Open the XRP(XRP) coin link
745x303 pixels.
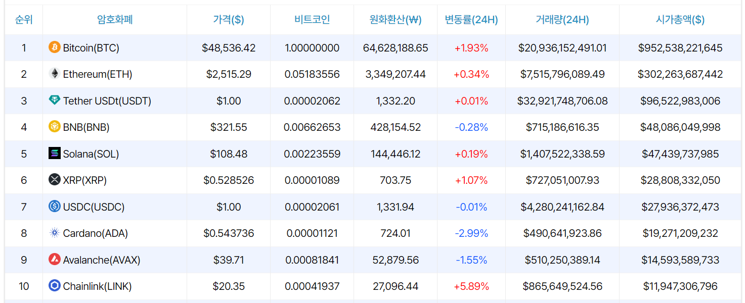point(85,180)
